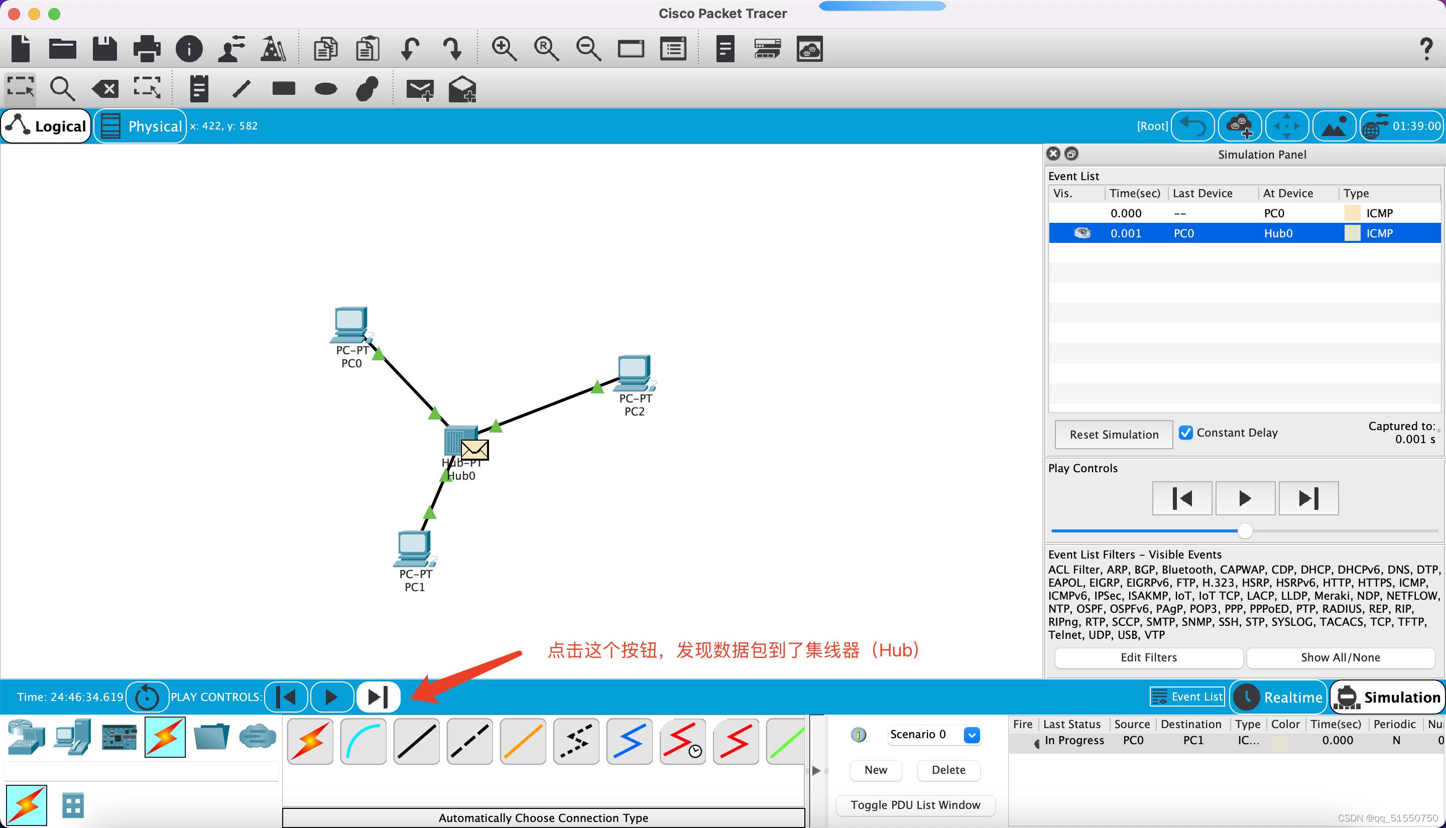1446x828 pixels.
Task: Create a new file from toolbar
Action: 21,49
